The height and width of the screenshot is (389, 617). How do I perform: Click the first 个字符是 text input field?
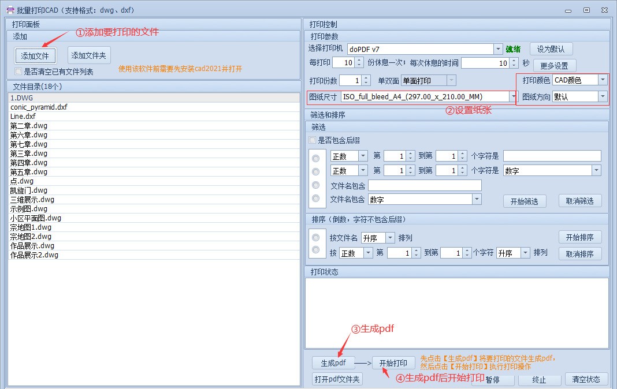[x=552, y=156]
